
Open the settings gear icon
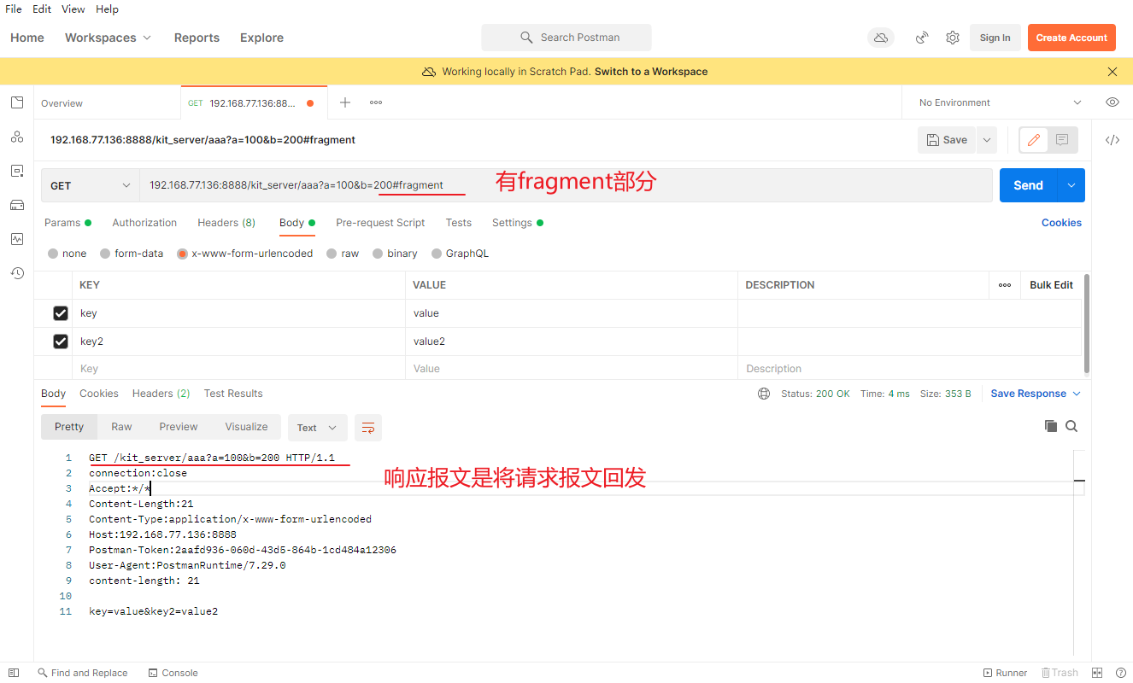[953, 38]
